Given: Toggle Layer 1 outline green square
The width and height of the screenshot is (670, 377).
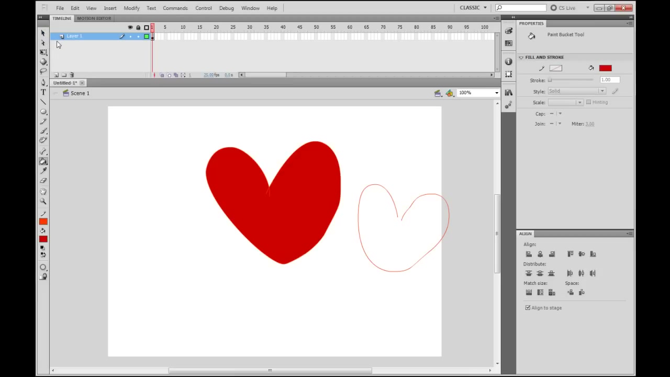Looking at the screenshot, I should tap(146, 36).
